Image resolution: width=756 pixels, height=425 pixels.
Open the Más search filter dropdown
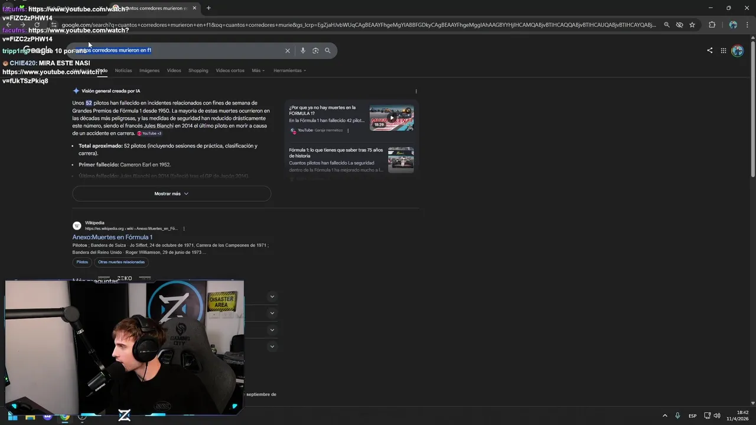coord(258,71)
